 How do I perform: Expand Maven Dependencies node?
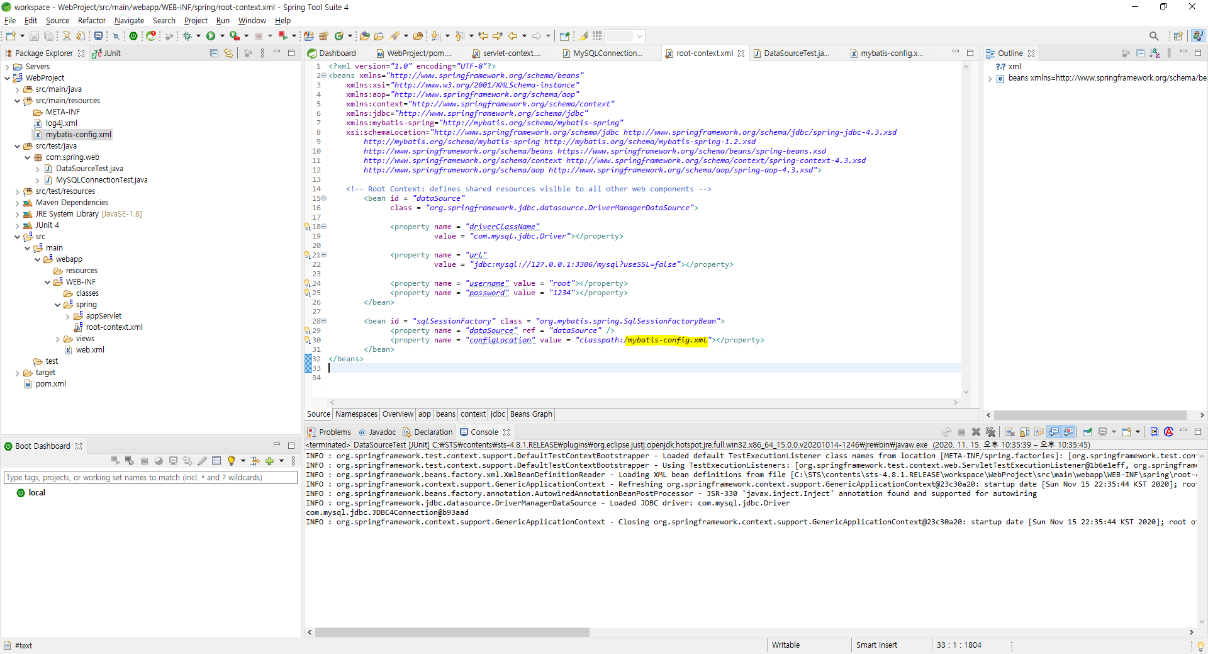tap(18, 203)
